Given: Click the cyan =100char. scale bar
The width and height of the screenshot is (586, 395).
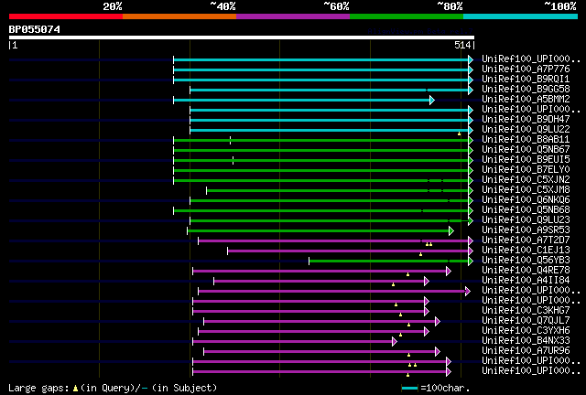Looking at the screenshot, I should 409,389.
